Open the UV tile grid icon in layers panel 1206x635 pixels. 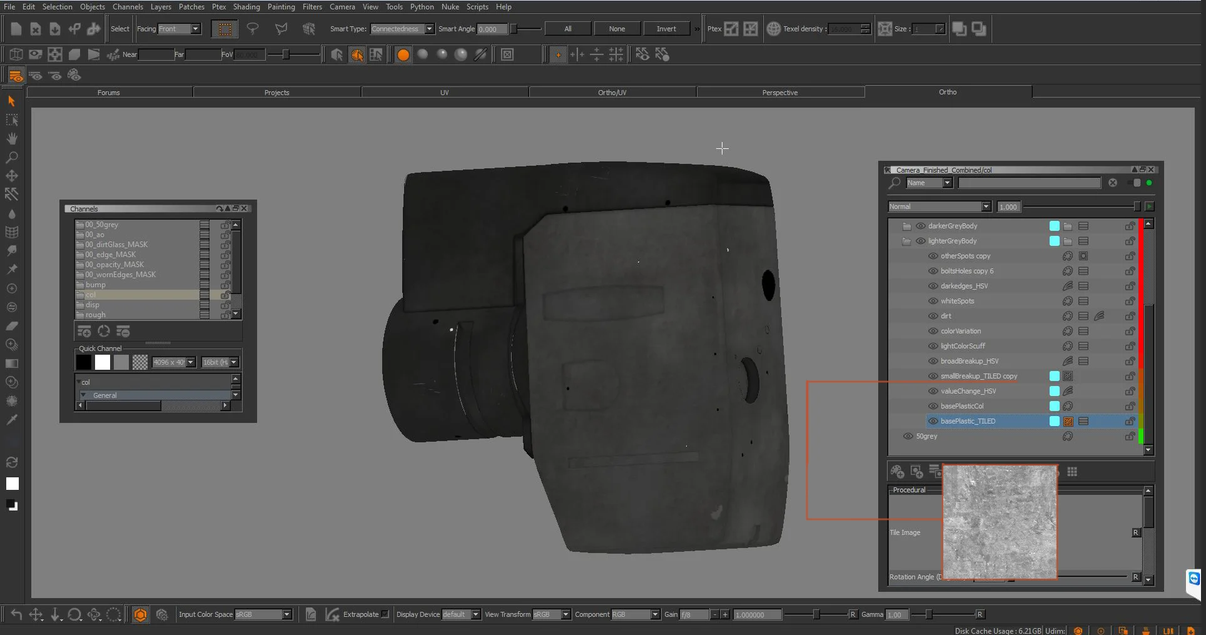click(1072, 472)
